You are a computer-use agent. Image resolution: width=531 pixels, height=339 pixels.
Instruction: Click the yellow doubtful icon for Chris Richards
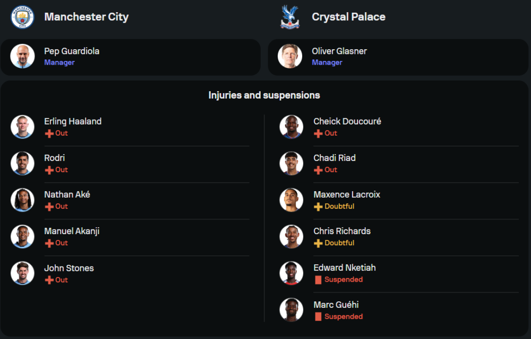[x=319, y=243]
